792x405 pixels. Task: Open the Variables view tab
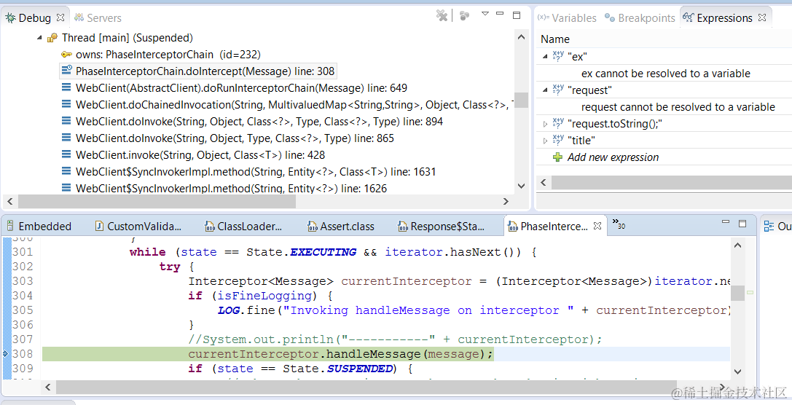point(567,17)
